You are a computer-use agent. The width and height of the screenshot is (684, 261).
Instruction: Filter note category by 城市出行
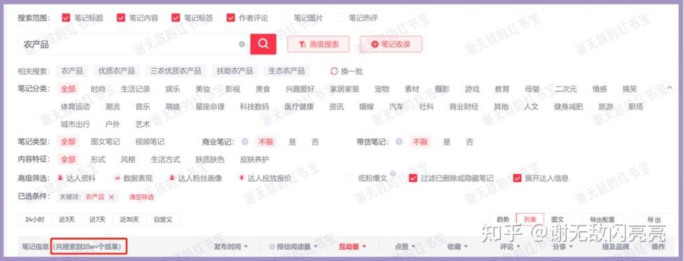point(75,124)
